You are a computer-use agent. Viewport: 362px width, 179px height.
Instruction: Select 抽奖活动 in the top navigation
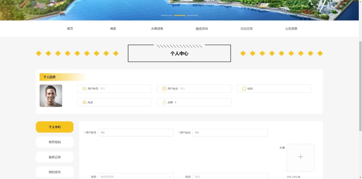tap(202, 29)
